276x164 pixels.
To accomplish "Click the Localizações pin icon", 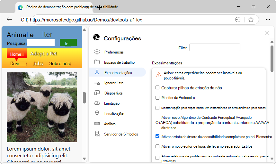I will click(x=97, y=113).
